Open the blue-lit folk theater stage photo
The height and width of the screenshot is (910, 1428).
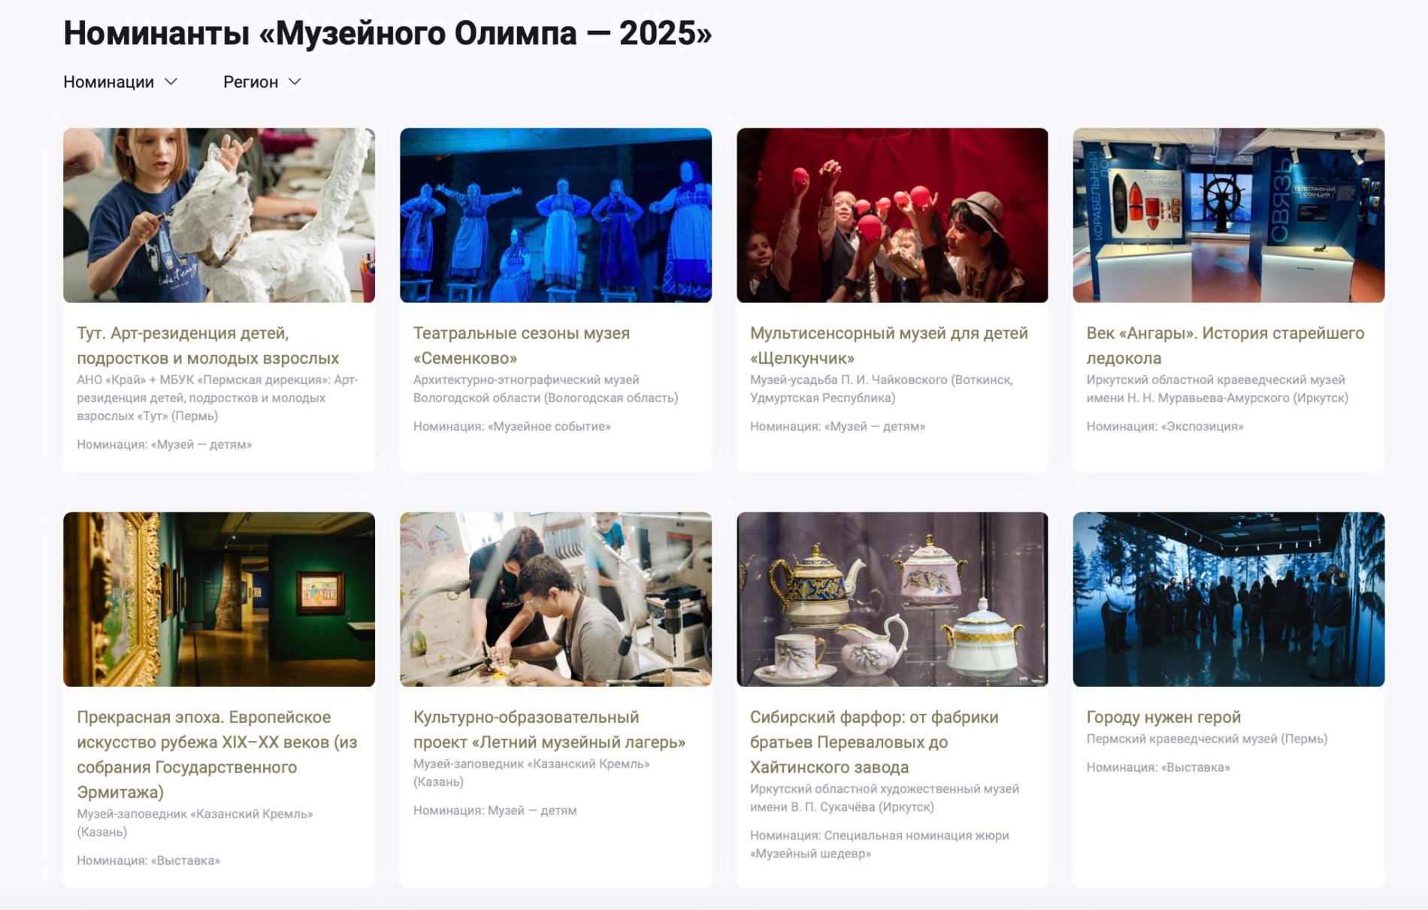(555, 215)
